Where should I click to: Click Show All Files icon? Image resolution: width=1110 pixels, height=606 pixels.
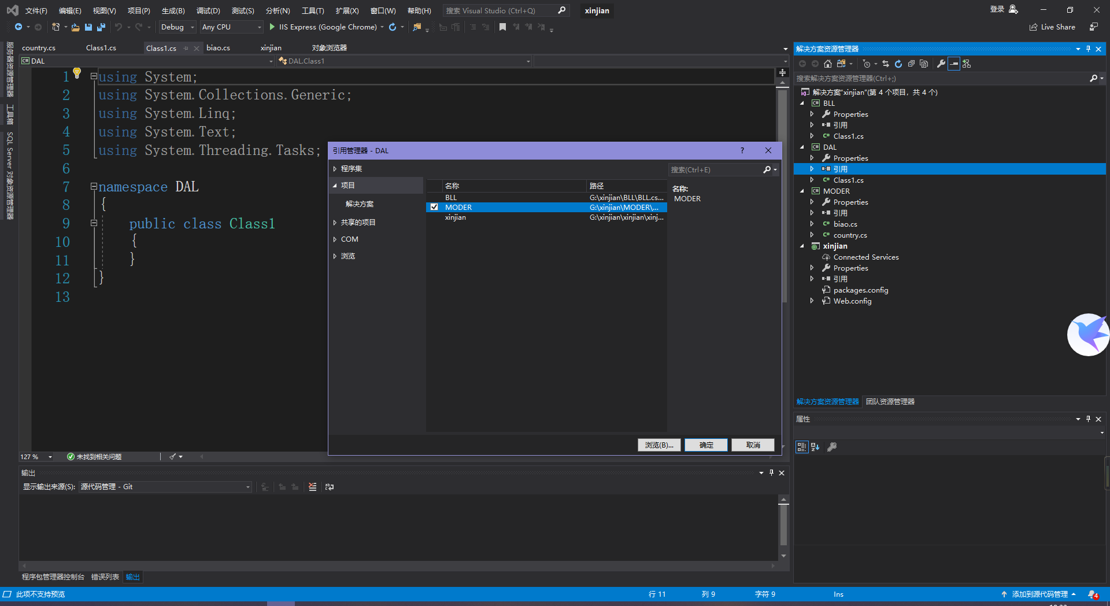(x=924, y=64)
